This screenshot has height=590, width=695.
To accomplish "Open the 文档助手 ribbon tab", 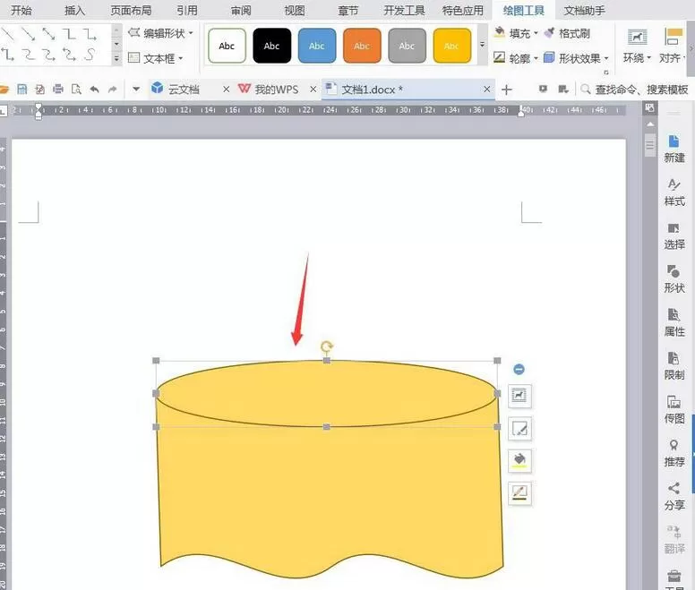I will (x=584, y=10).
